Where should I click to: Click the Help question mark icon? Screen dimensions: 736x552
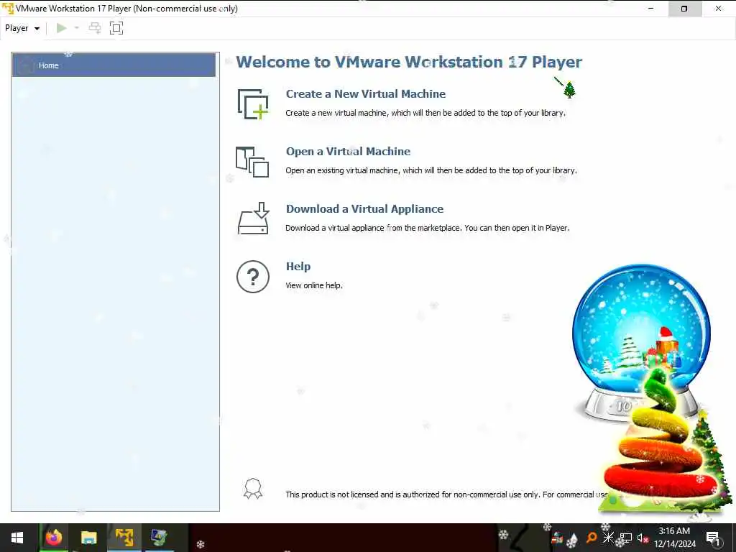(x=253, y=277)
